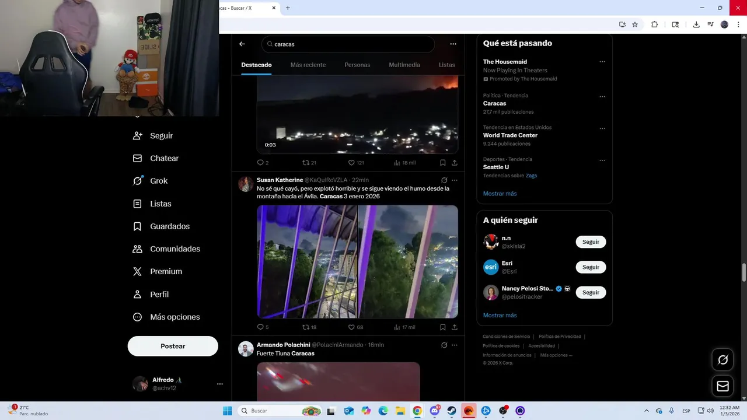View analytics of post with 18 mil views
This screenshot has width=747, height=420.
pos(404,163)
